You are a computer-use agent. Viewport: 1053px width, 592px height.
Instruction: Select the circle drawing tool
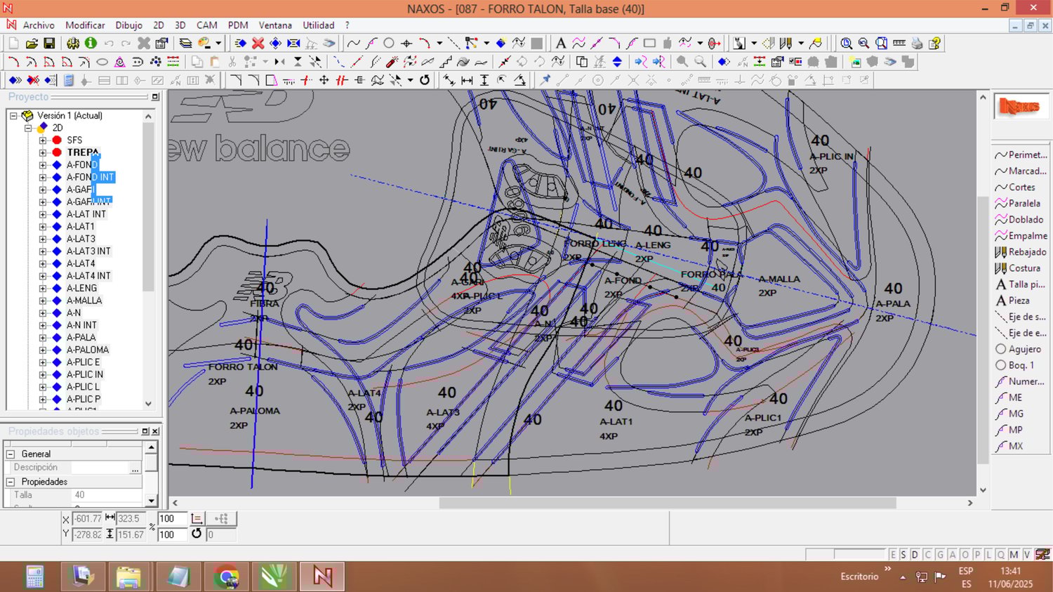pyautogui.click(x=388, y=44)
